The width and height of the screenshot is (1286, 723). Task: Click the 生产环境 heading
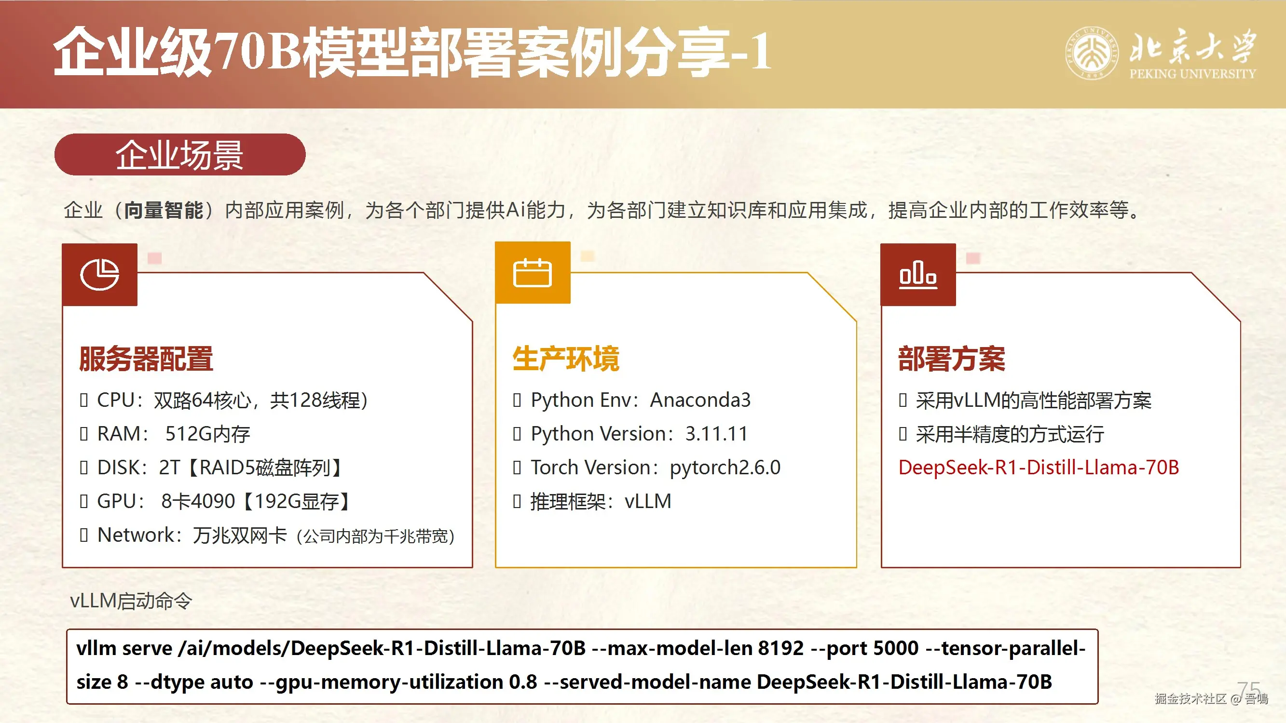(x=566, y=359)
